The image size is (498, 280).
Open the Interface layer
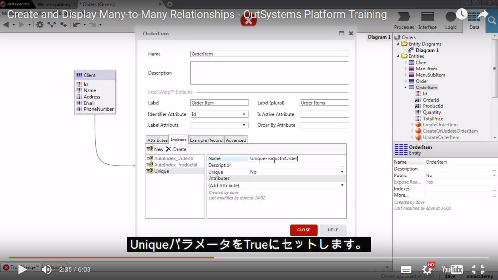point(427,20)
